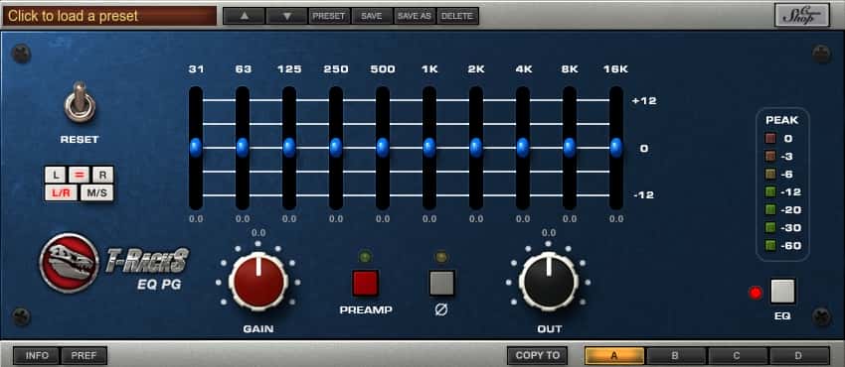
Task: Select setting slot B
Action: coord(676,355)
